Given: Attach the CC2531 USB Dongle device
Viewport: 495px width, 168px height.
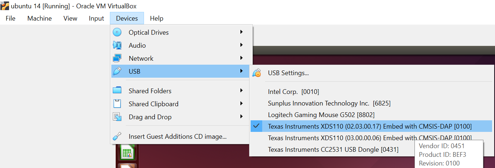Looking at the screenshot, I should point(333,150).
